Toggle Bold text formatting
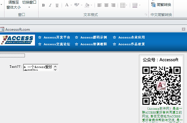The image size is (187, 123). 43,5
